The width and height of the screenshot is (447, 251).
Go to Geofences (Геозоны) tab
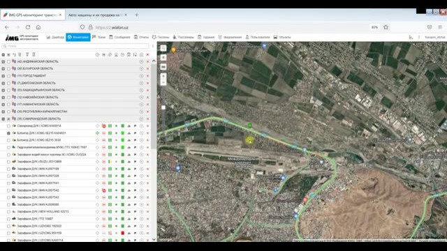161,37
